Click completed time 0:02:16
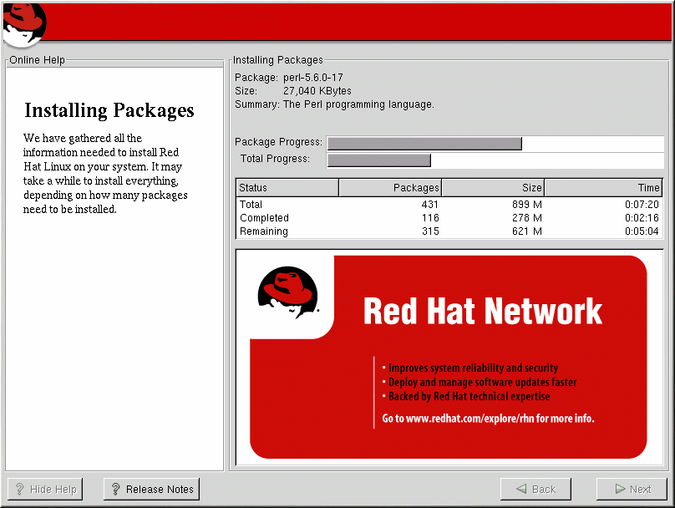This screenshot has height=508, width=675. coord(642,218)
